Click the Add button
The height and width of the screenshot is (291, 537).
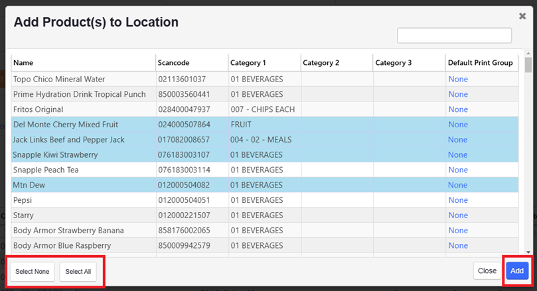[x=517, y=271]
